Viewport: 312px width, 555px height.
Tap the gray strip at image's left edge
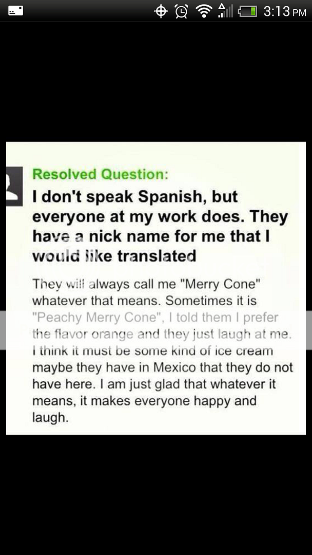pos(3,330)
